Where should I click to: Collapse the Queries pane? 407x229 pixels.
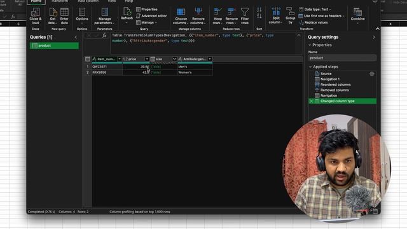[x=76, y=38]
